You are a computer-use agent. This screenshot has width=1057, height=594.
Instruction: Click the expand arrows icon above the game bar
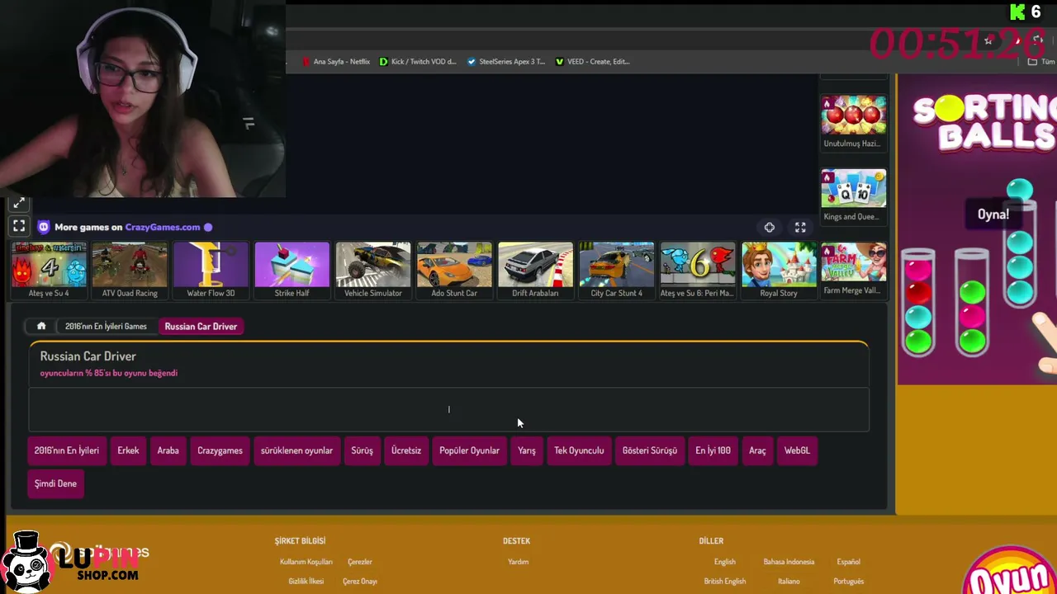[19, 203]
